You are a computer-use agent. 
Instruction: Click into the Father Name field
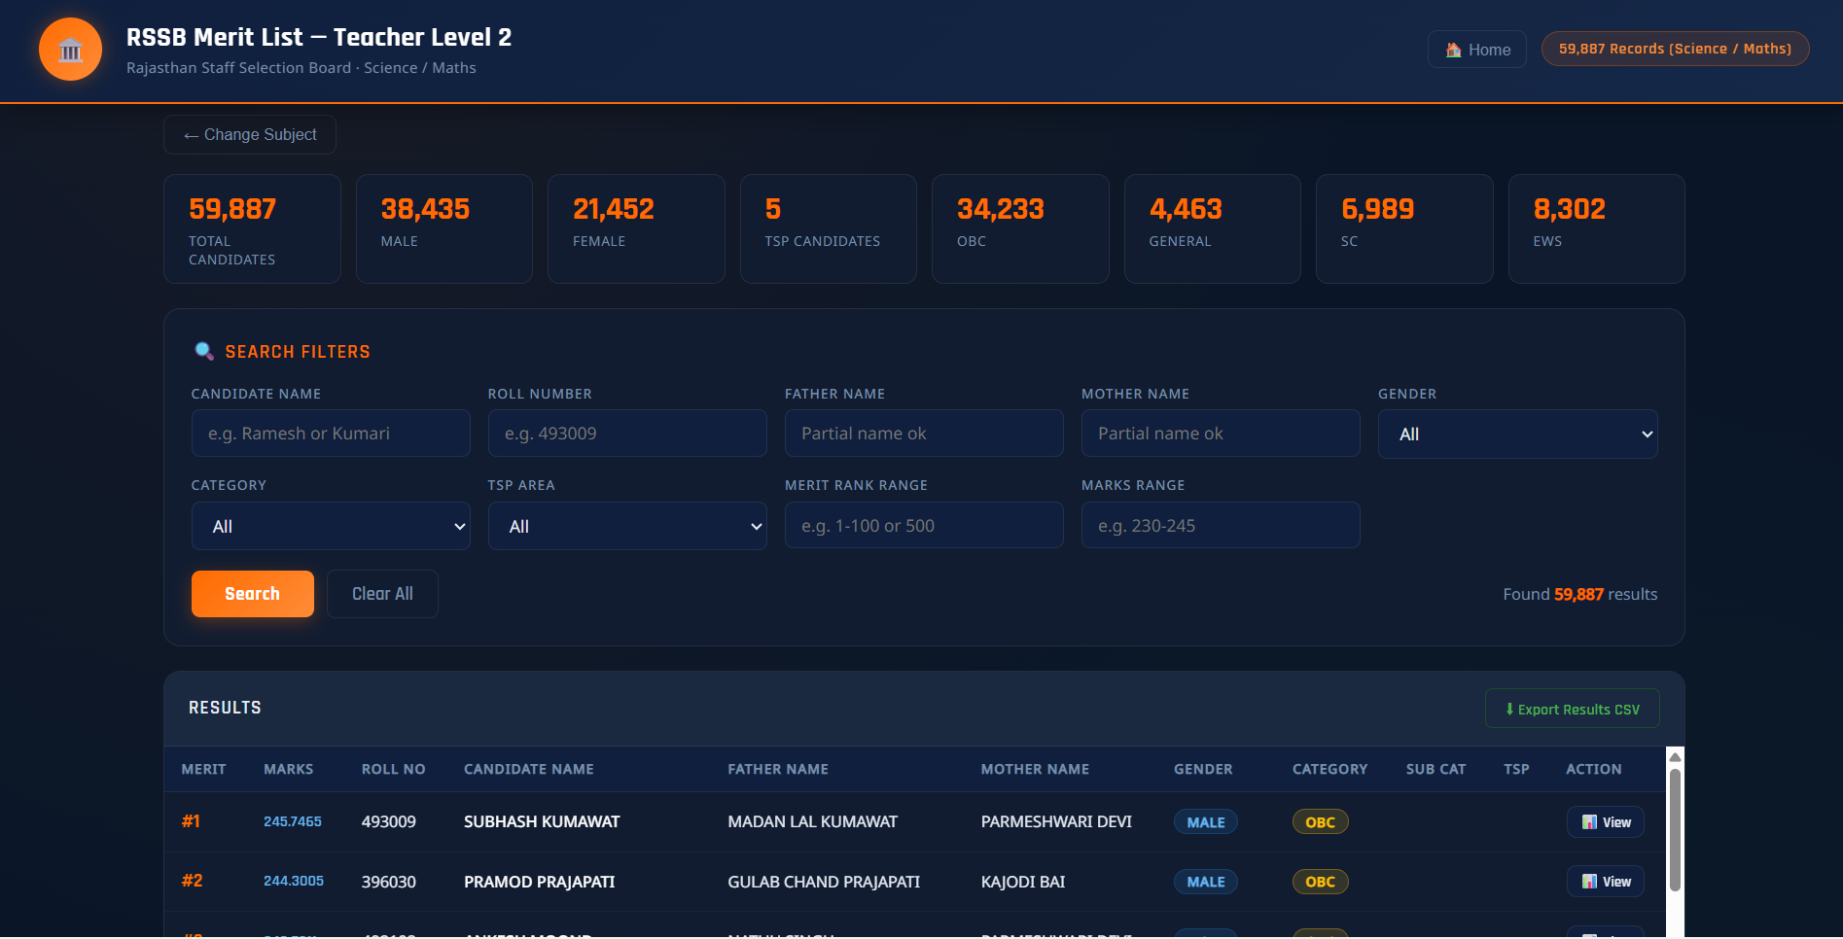click(924, 434)
